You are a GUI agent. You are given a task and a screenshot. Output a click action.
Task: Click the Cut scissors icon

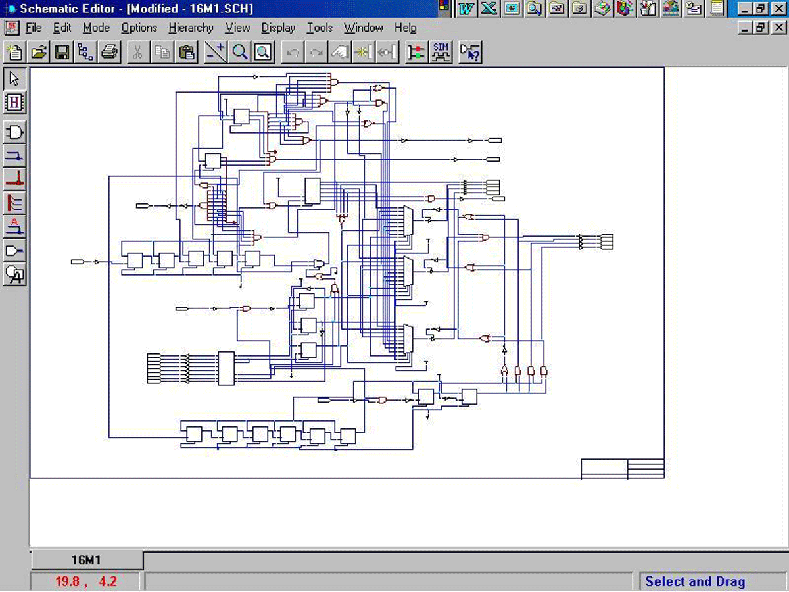pos(137,52)
